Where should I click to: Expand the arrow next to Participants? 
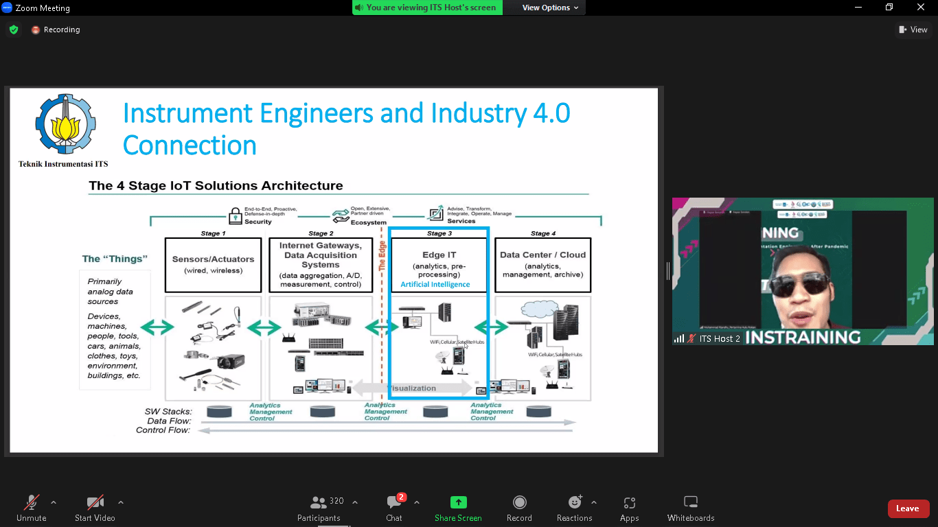pyautogui.click(x=355, y=502)
